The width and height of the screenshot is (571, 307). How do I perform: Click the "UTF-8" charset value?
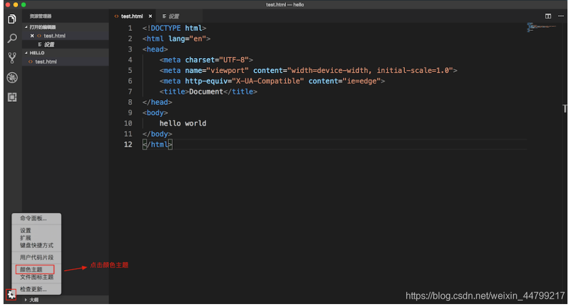pyautogui.click(x=234, y=60)
